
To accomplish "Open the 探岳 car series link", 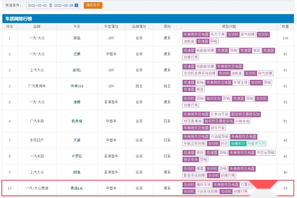I will click(x=77, y=38).
